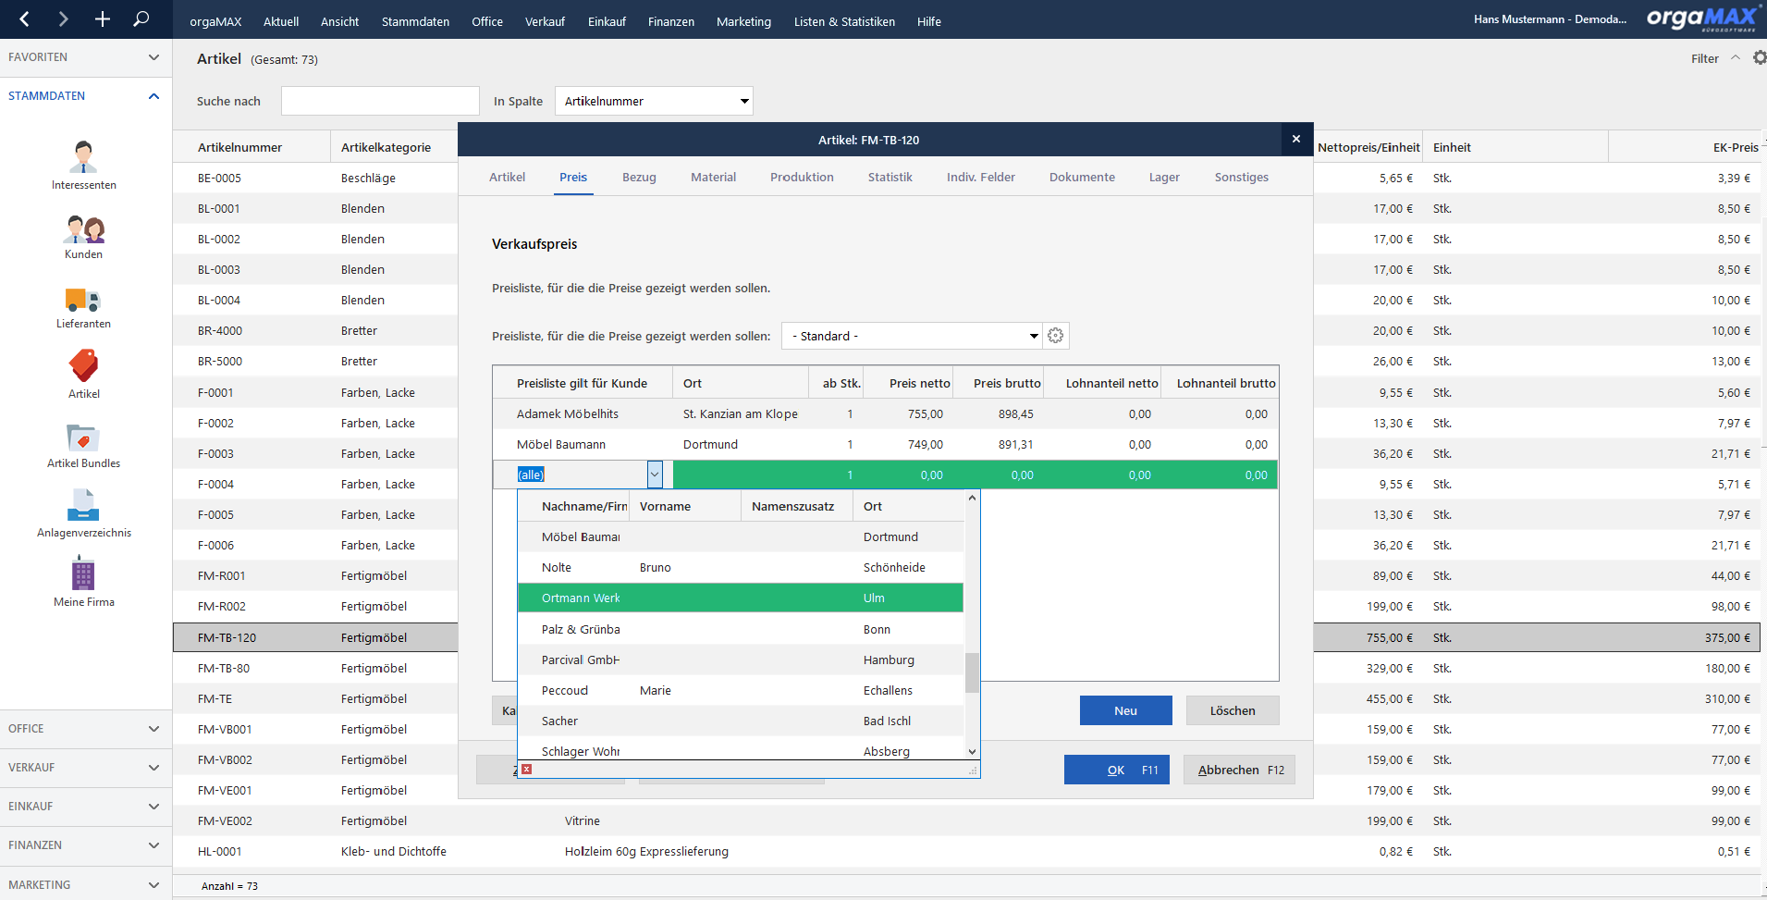Viewport: 1767px width, 900px height.
Task: Expand the VERKAUF sidebar section
Action: tap(85, 768)
